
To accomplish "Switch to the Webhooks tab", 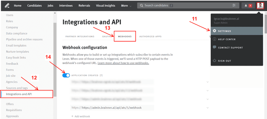I will [x=125, y=36].
